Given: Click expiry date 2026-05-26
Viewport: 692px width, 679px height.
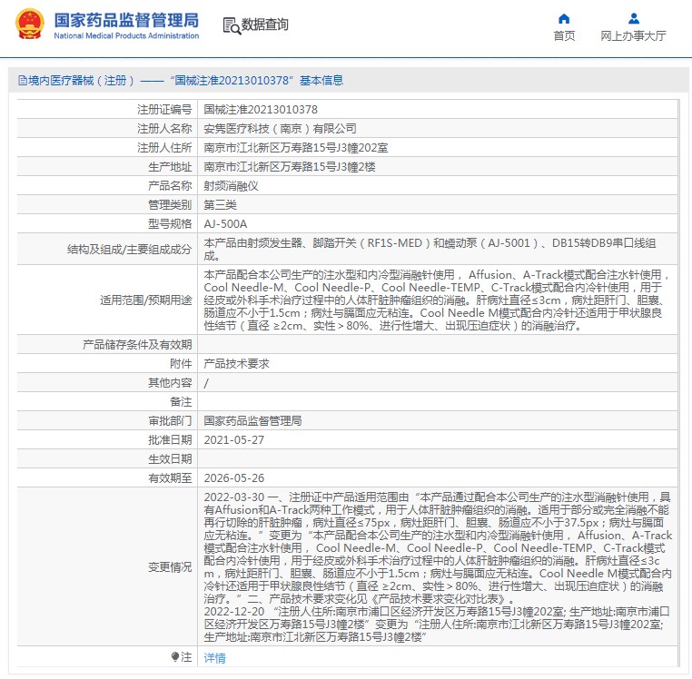Looking at the screenshot, I should (x=234, y=477).
